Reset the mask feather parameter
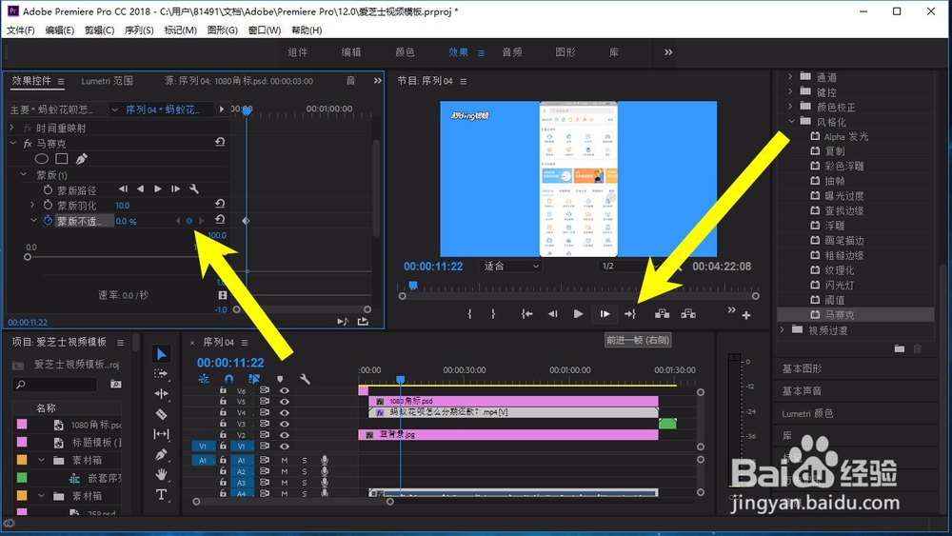The image size is (952, 536). tap(220, 204)
